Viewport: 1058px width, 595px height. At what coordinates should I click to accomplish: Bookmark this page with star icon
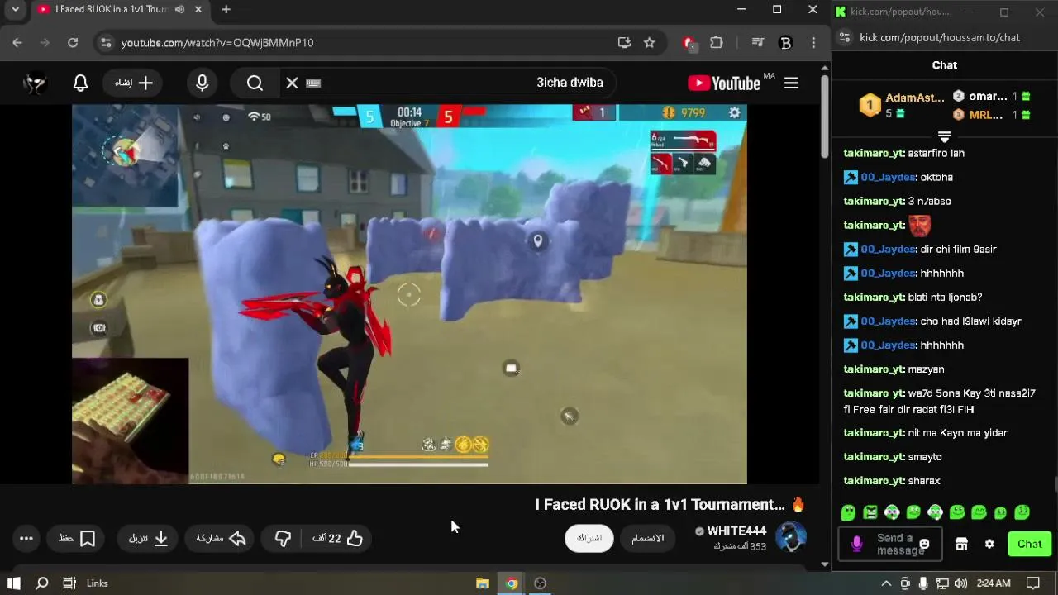(x=650, y=42)
